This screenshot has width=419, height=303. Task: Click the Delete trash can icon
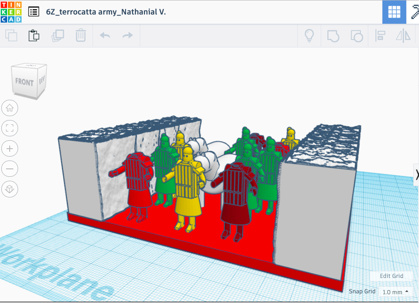(x=81, y=36)
